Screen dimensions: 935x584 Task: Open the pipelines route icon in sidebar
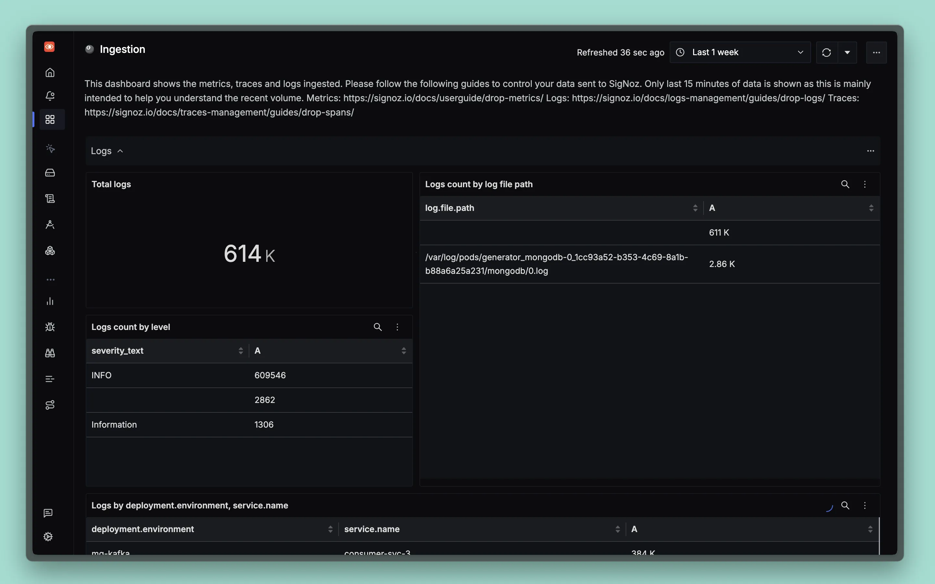(x=50, y=405)
